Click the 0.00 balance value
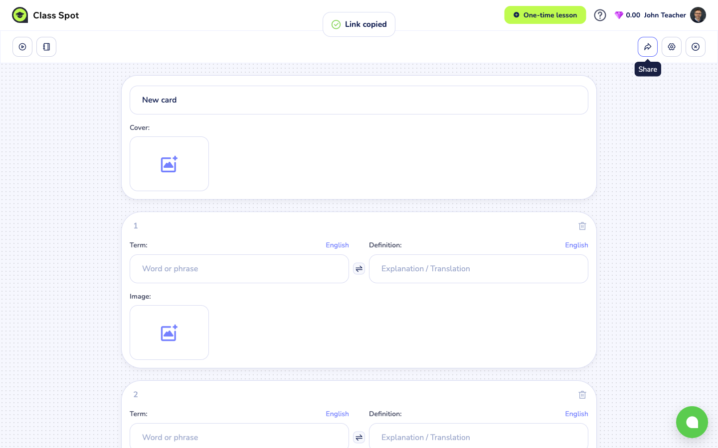Screen dimensions: 718x448 coord(633,15)
